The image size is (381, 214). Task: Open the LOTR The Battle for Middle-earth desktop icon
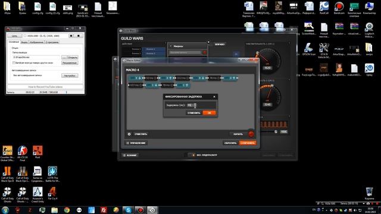coord(52,174)
